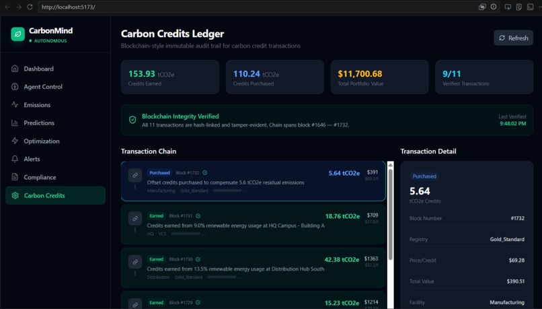Click the chain link icon for Block #1730

point(135,262)
